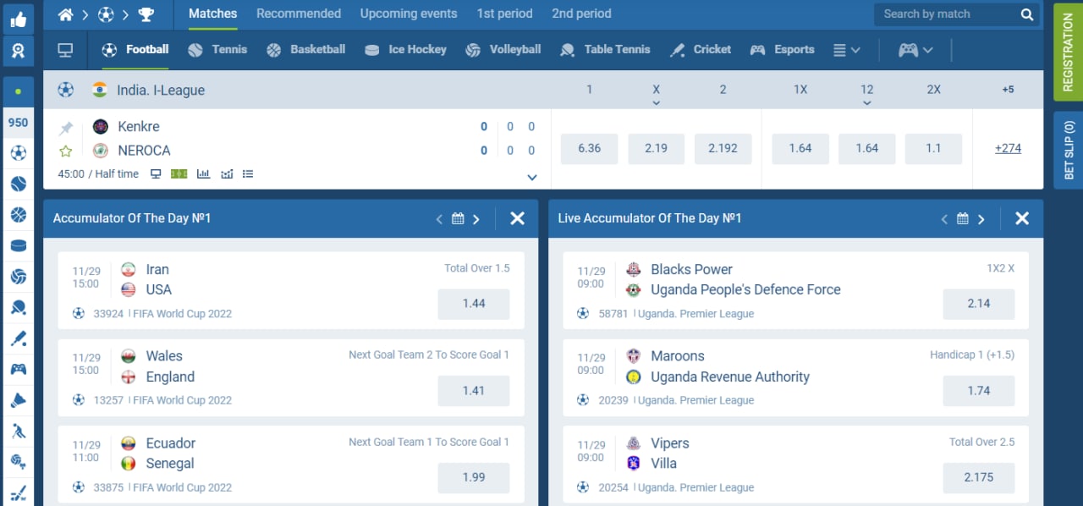Expand more sports list menu dropdown

click(x=846, y=50)
